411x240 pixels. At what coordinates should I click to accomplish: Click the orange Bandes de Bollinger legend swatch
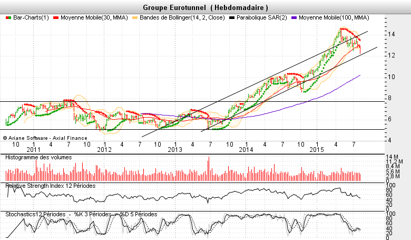click(x=135, y=17)
